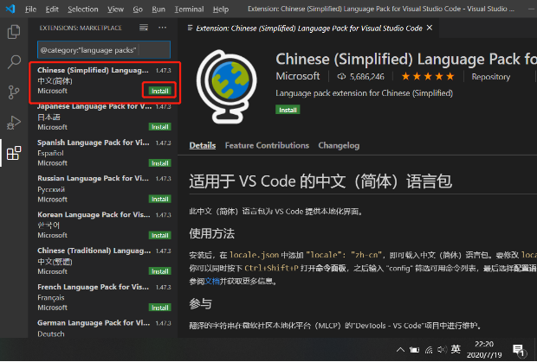Open the Run and Debug view
This screenshot has height=362, width=537.
(14, 123)
